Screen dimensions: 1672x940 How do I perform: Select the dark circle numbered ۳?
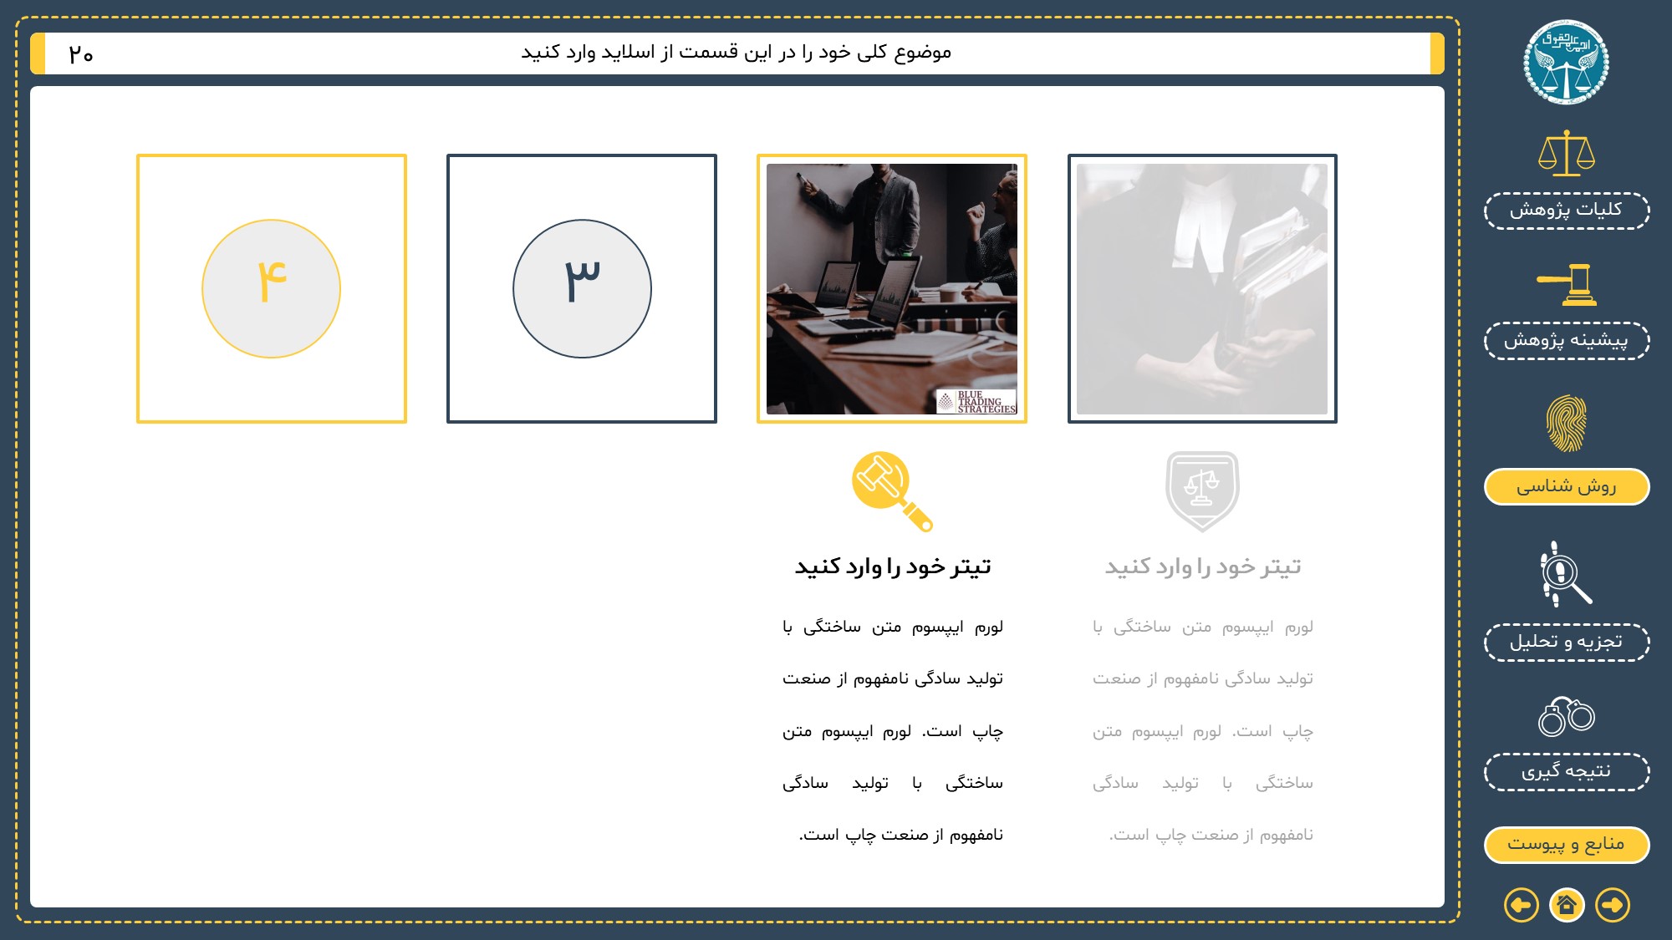582,289
